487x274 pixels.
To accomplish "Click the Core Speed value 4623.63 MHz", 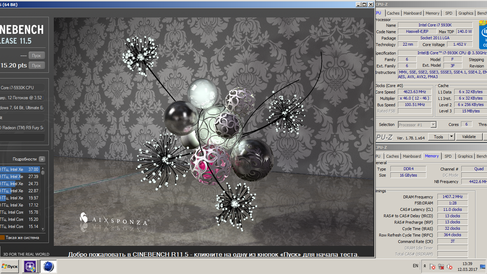I will (x=415, y=92).
